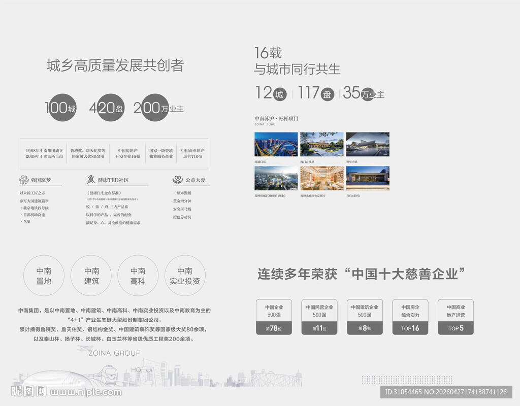Click the heading 与城市同行共生

click(x=297, y=69)
